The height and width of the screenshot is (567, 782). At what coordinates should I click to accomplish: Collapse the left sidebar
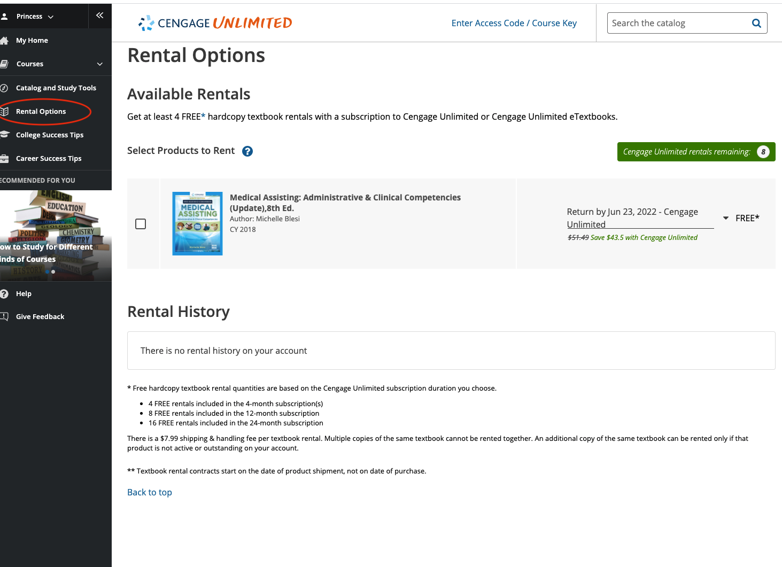[99, 15]
